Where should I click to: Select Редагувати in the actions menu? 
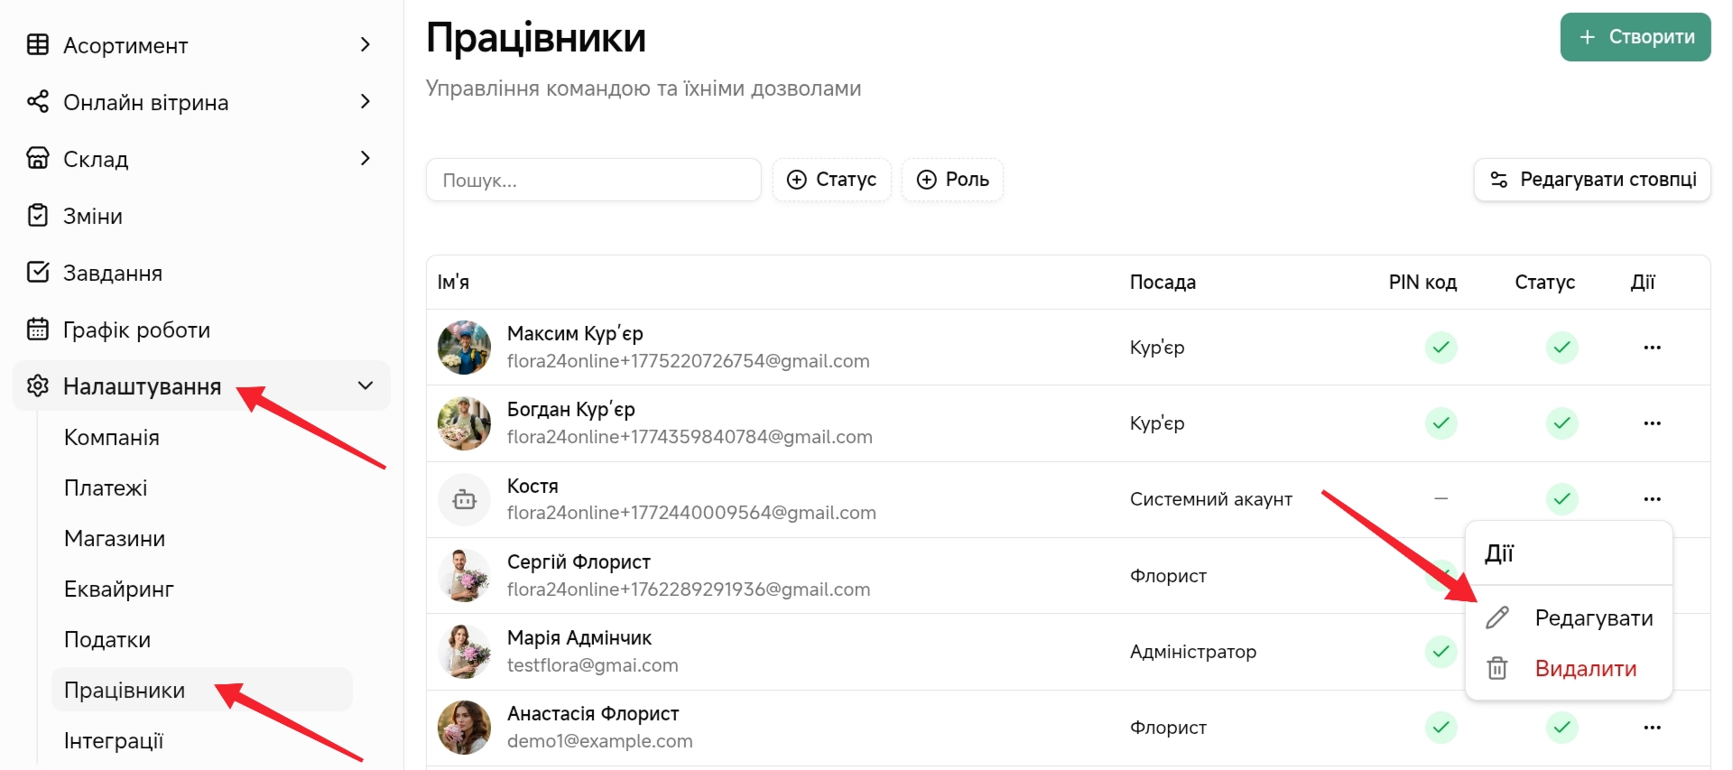pyautogui.click(x=1593, y=618)
